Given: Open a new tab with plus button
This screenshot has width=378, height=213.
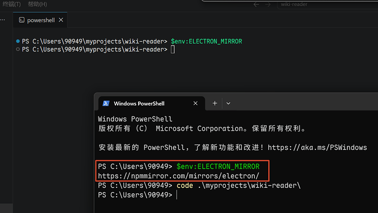Looking at the screenshot, I should coord(215,103).
